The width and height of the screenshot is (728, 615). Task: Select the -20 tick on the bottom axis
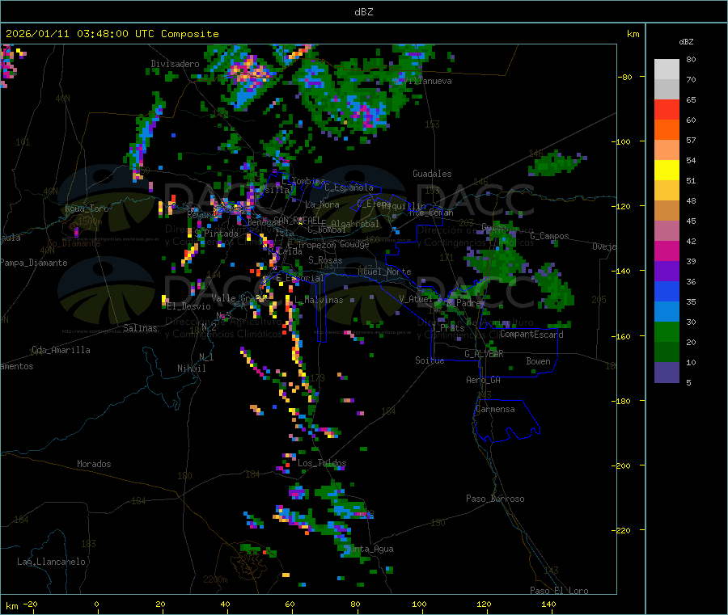click(31, 604)
